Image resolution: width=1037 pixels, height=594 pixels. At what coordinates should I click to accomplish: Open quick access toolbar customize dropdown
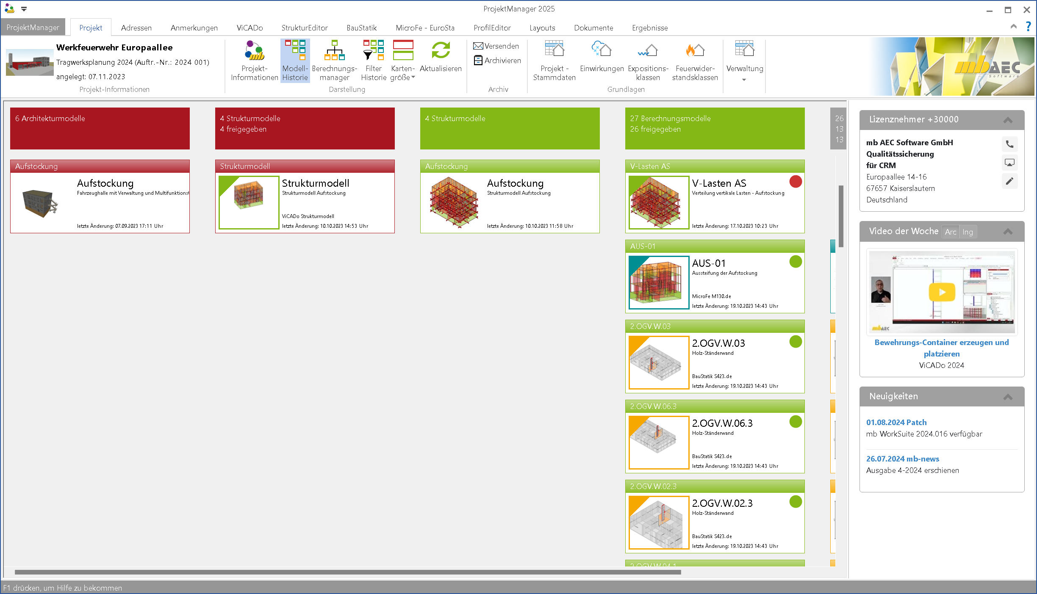pyautogui.click(x=24, y=8)
